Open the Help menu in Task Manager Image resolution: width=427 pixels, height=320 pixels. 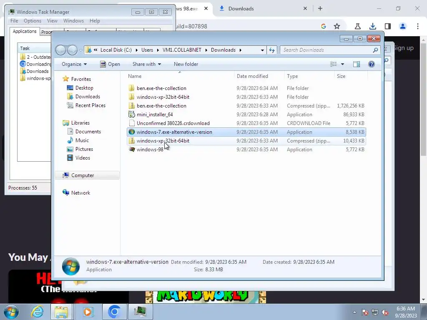(95, 21)
